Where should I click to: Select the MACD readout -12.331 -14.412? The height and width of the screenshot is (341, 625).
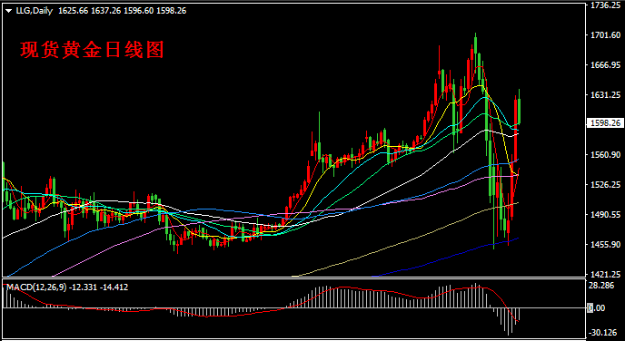coord(98,287)
